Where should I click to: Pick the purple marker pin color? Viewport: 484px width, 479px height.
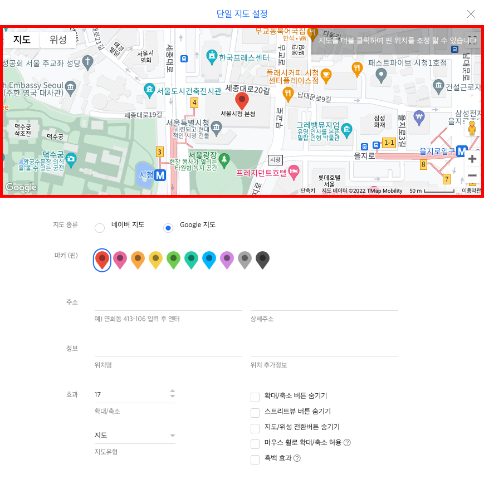(227, 260)
